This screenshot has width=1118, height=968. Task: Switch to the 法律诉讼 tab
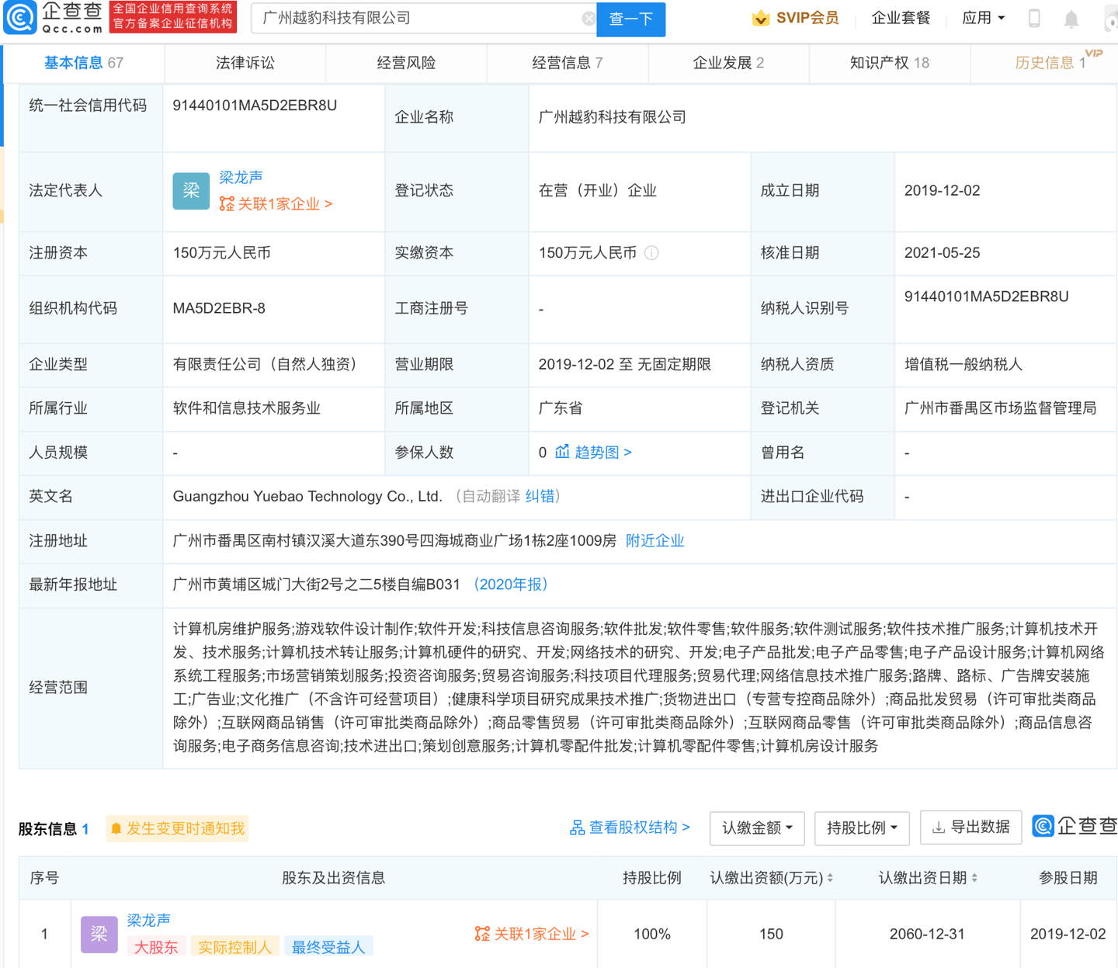click(x=244, y=63)
